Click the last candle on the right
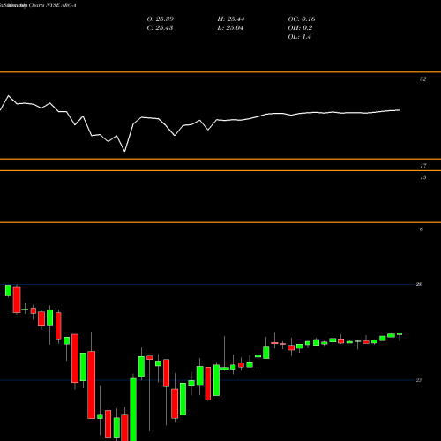 point(400,334)
